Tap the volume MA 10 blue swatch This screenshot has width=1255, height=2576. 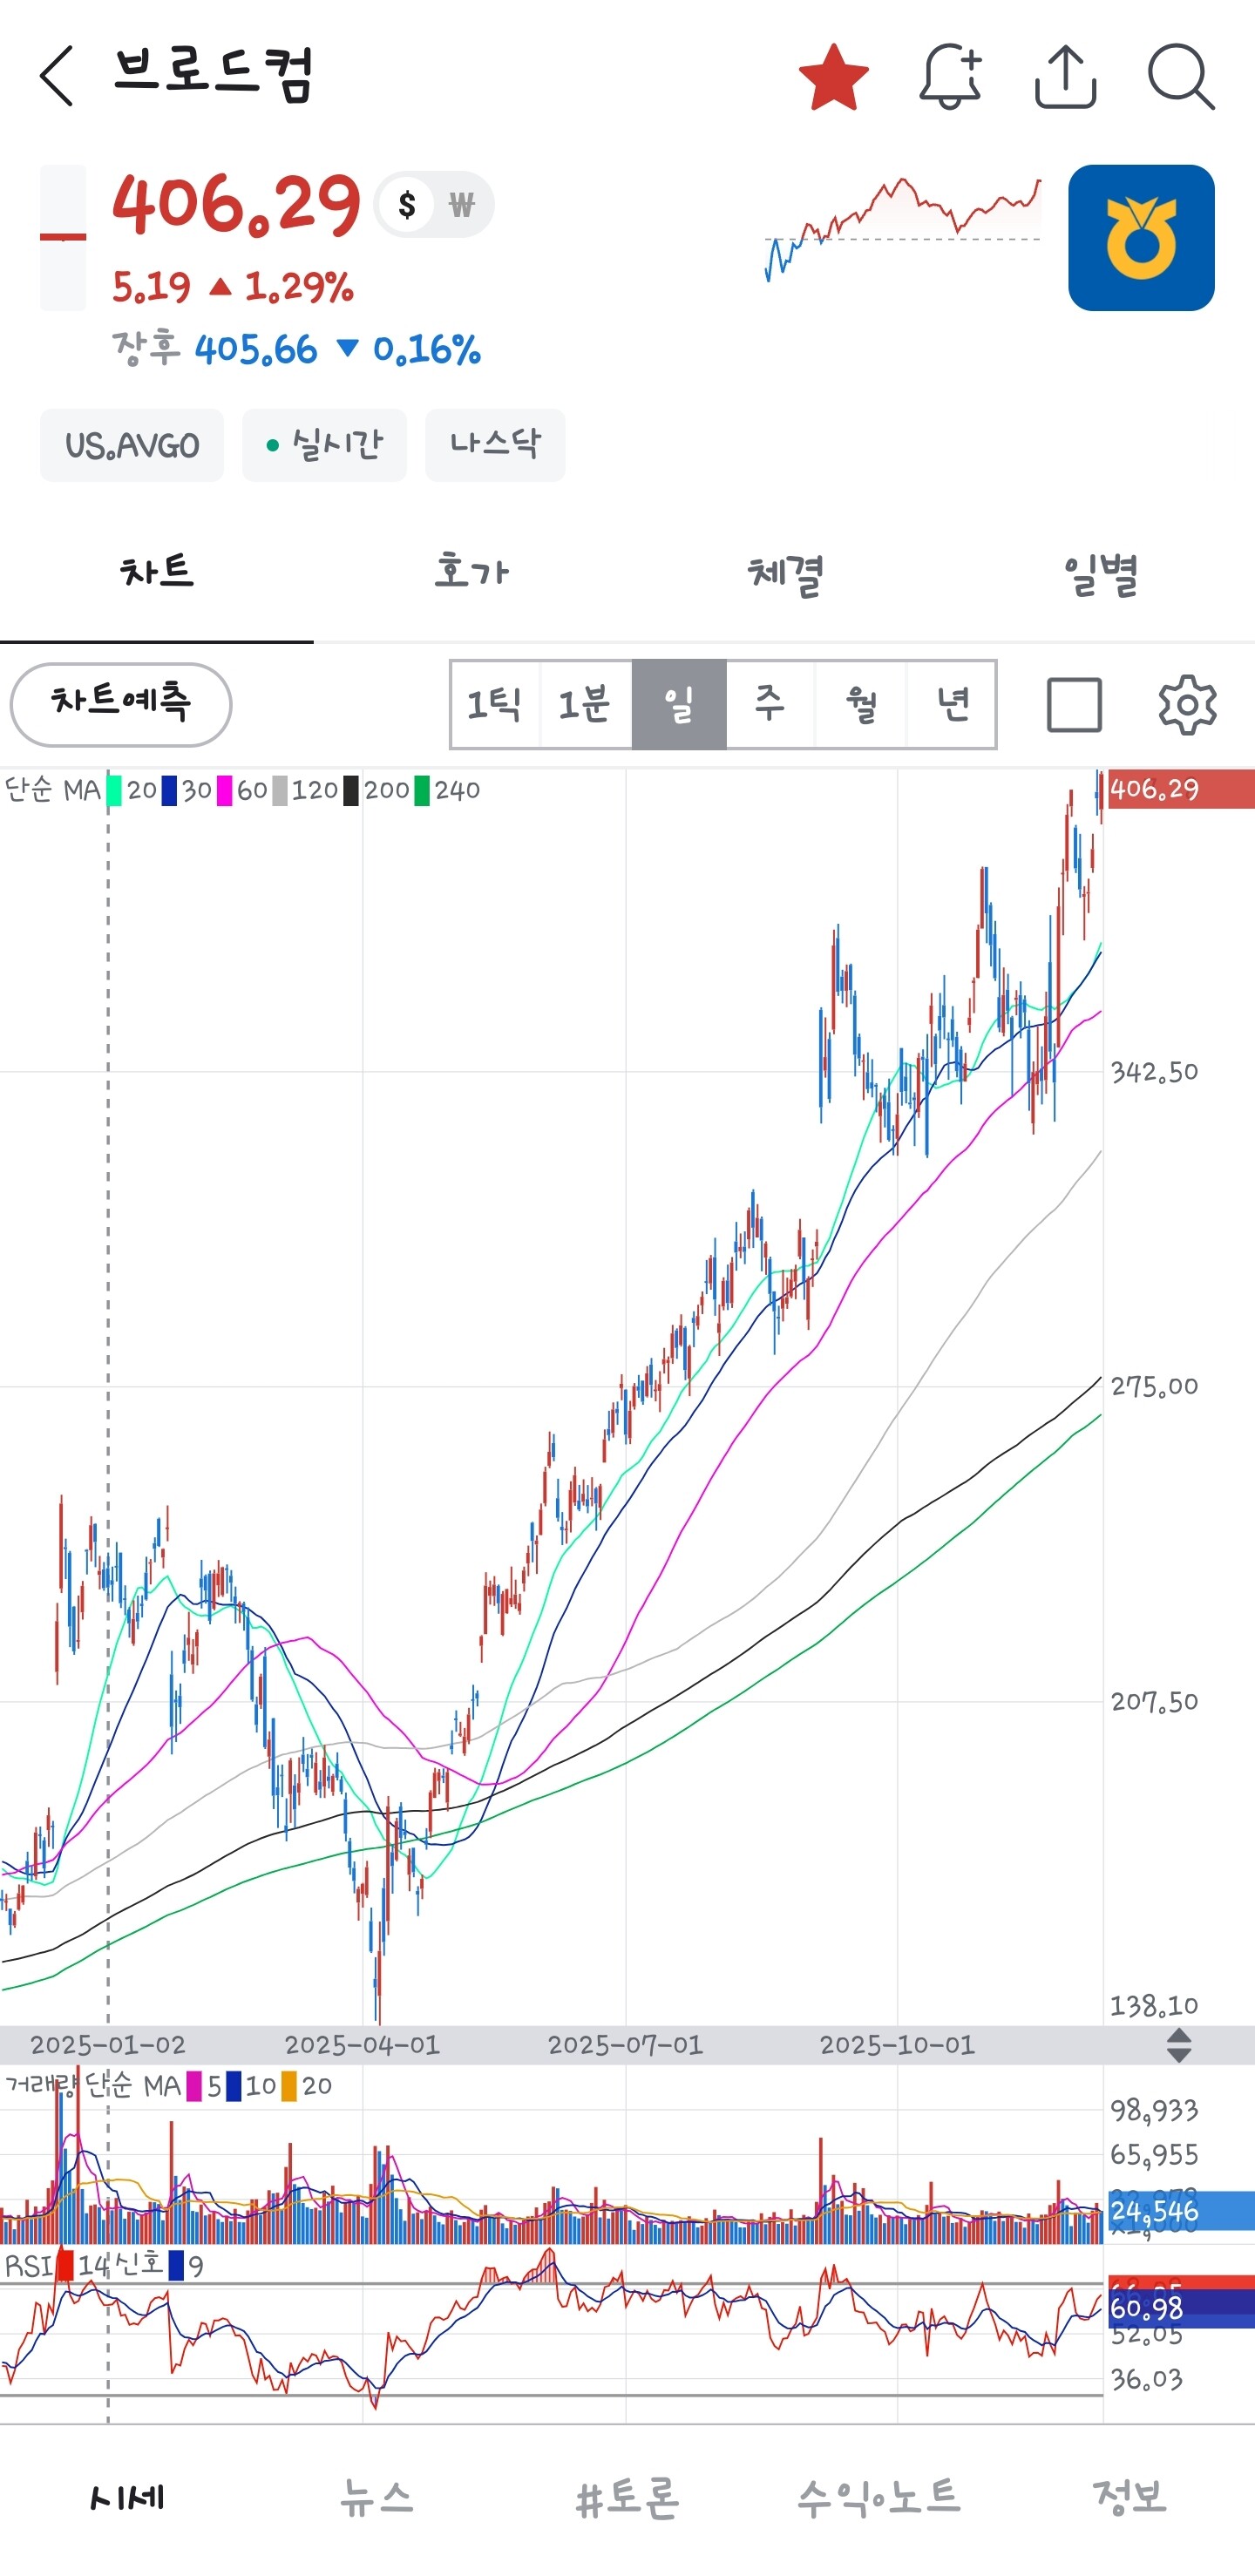tap(234, 2087)
